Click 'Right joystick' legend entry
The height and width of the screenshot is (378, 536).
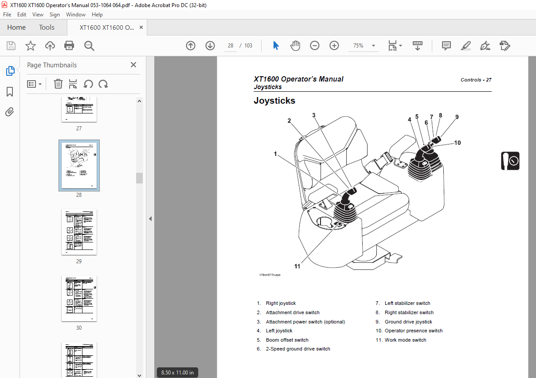[281, 303]
